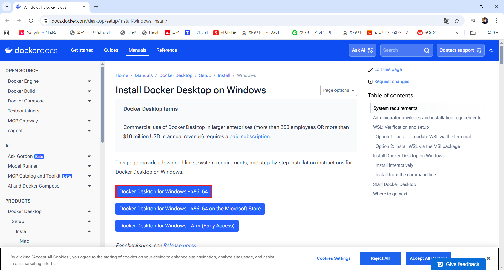Click the browser address bar URL
The height and width of the screenshot is (270, 504).
coord(109,21)
